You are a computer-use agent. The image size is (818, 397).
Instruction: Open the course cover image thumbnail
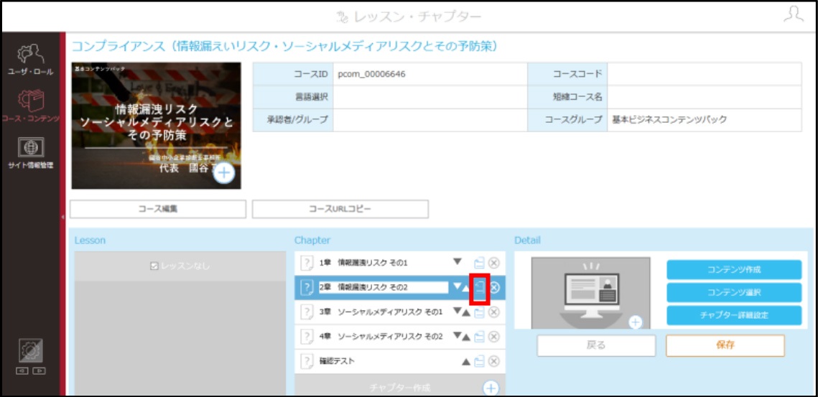point(156,126)
